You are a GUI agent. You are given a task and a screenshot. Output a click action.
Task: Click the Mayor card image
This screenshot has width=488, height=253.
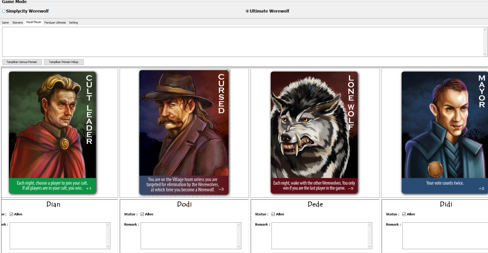pyautogui.click(x=444, y=132)
